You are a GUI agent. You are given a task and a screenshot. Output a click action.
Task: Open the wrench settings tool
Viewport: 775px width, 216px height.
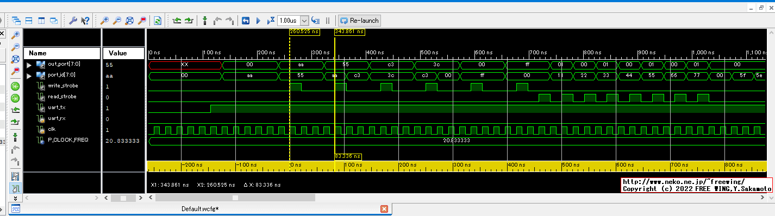73,21
